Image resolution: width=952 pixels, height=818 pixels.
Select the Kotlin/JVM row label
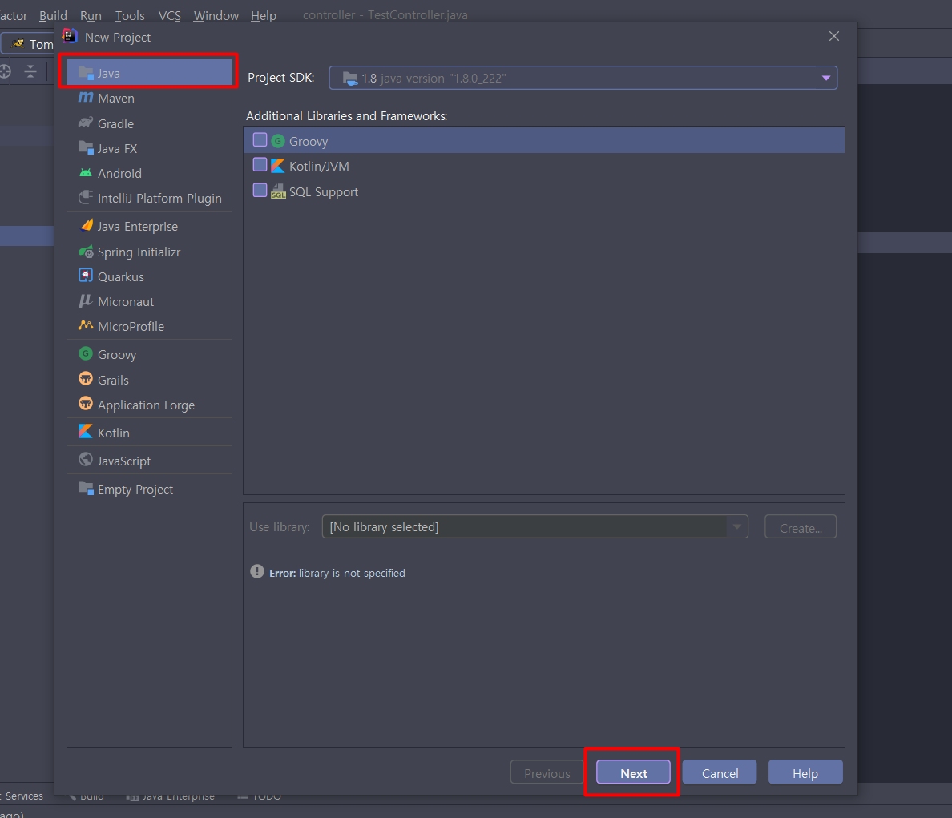click(x=319, y=167)
